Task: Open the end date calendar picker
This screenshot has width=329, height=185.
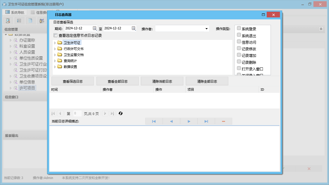Action: [134, 28]
